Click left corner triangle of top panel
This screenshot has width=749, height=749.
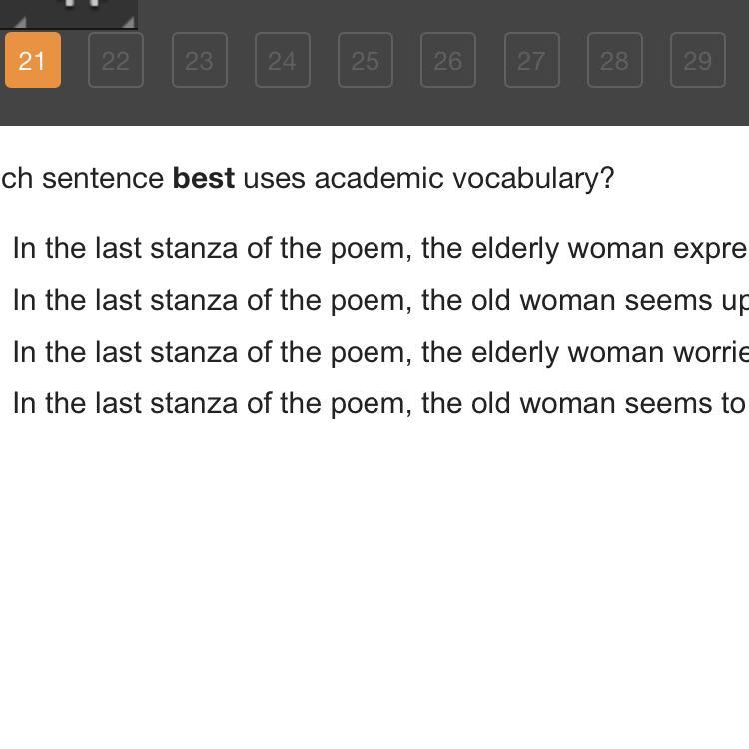[x=20, y=21]
